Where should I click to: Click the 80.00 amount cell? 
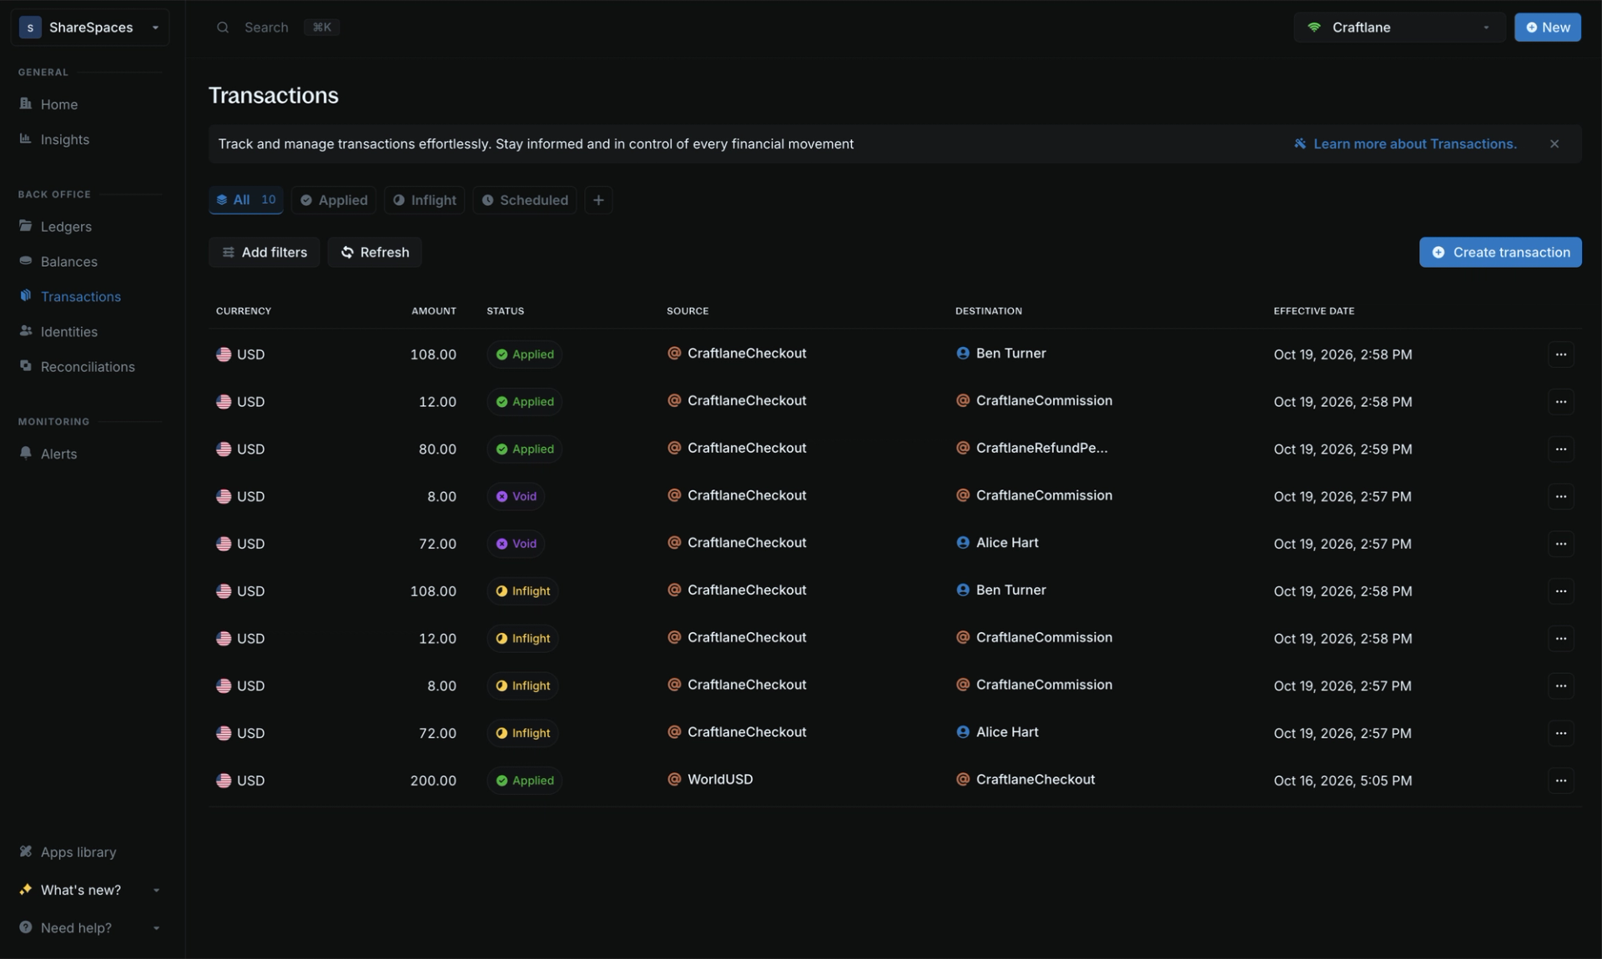click(437, 449)
